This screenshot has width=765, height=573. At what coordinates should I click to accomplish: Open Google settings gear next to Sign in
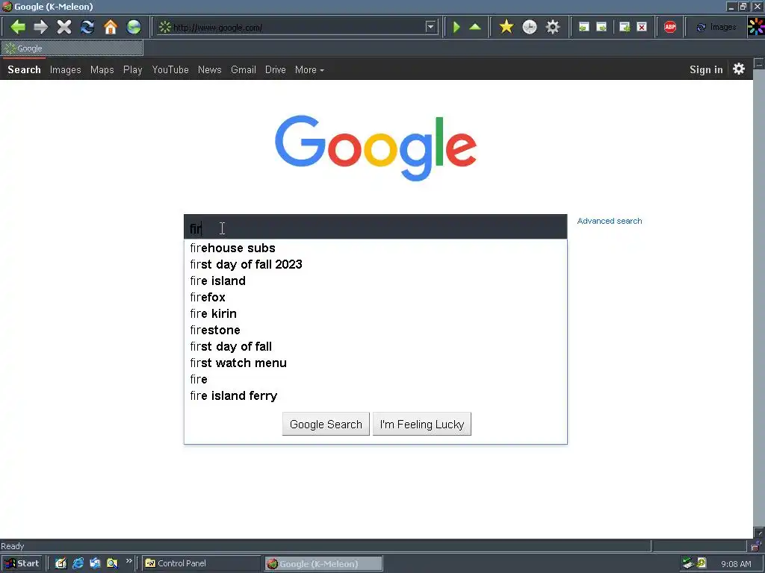(739, 69)
